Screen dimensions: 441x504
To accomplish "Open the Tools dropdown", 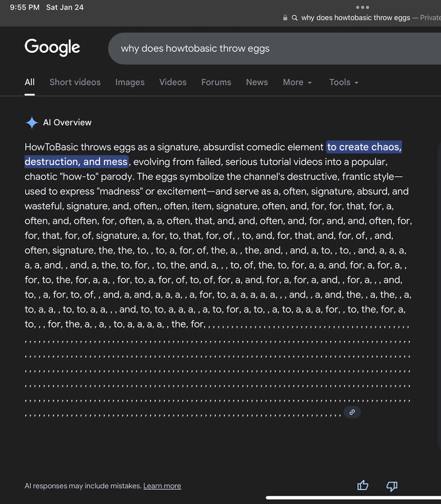I will [x=343, y=83].
